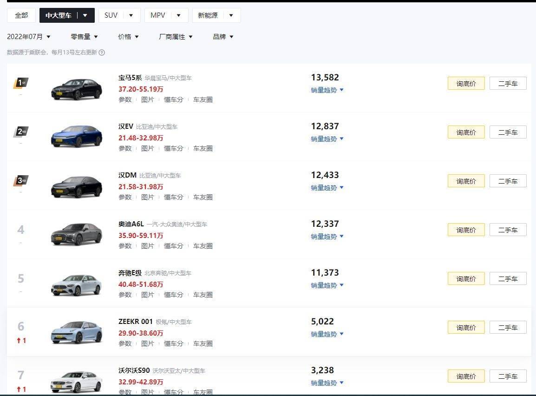The height and width of the screenshot is (396, 536).
Task: Click 二手车 for 汉DM
Action: pos(508,181)
